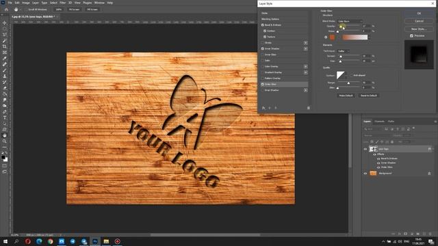Select the Zoom tool

click(x=5, y=141)
